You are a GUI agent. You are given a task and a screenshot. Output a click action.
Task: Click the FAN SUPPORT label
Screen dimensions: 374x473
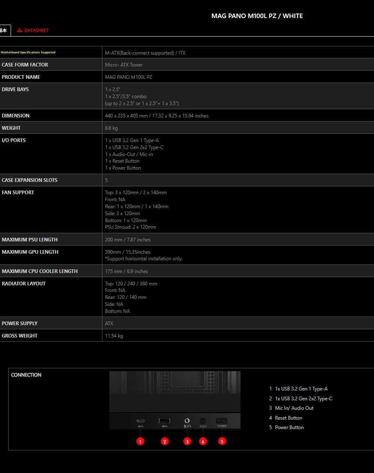18,193
